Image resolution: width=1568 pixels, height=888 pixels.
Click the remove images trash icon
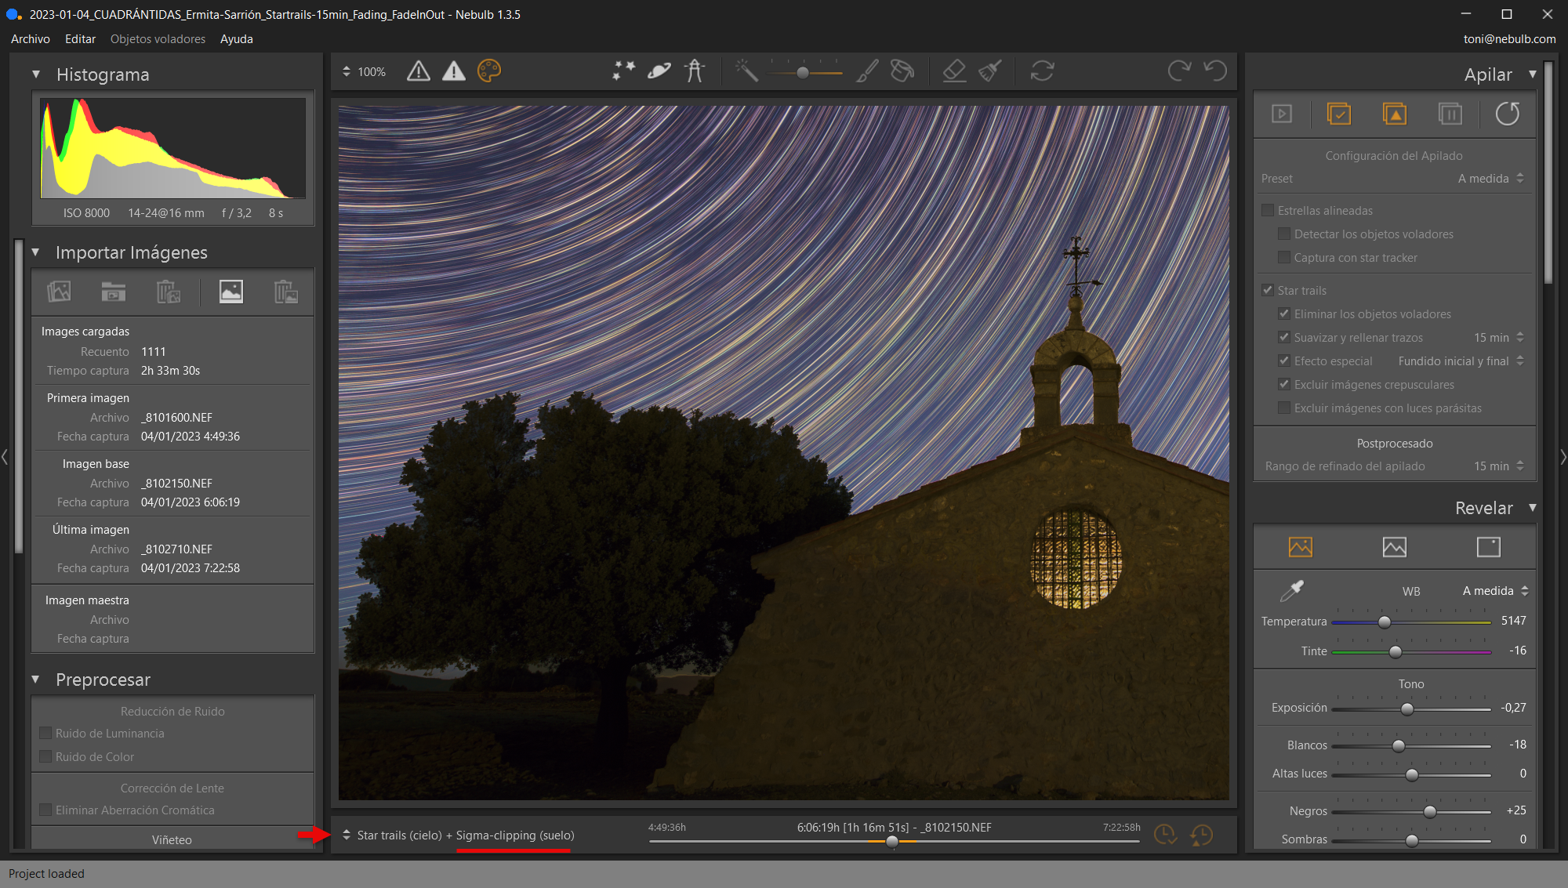[169, 292]
